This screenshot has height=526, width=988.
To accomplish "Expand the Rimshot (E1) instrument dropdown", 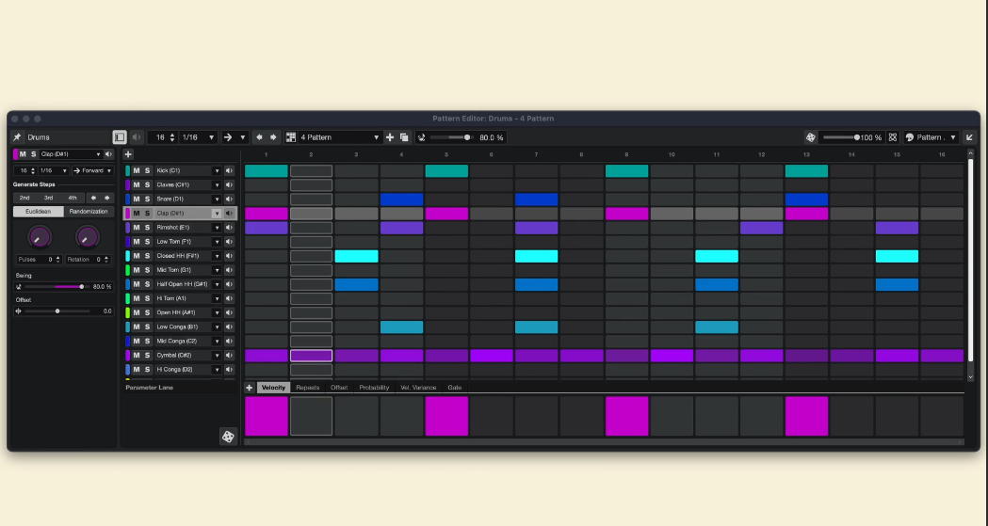I will [x=217, y=228].
